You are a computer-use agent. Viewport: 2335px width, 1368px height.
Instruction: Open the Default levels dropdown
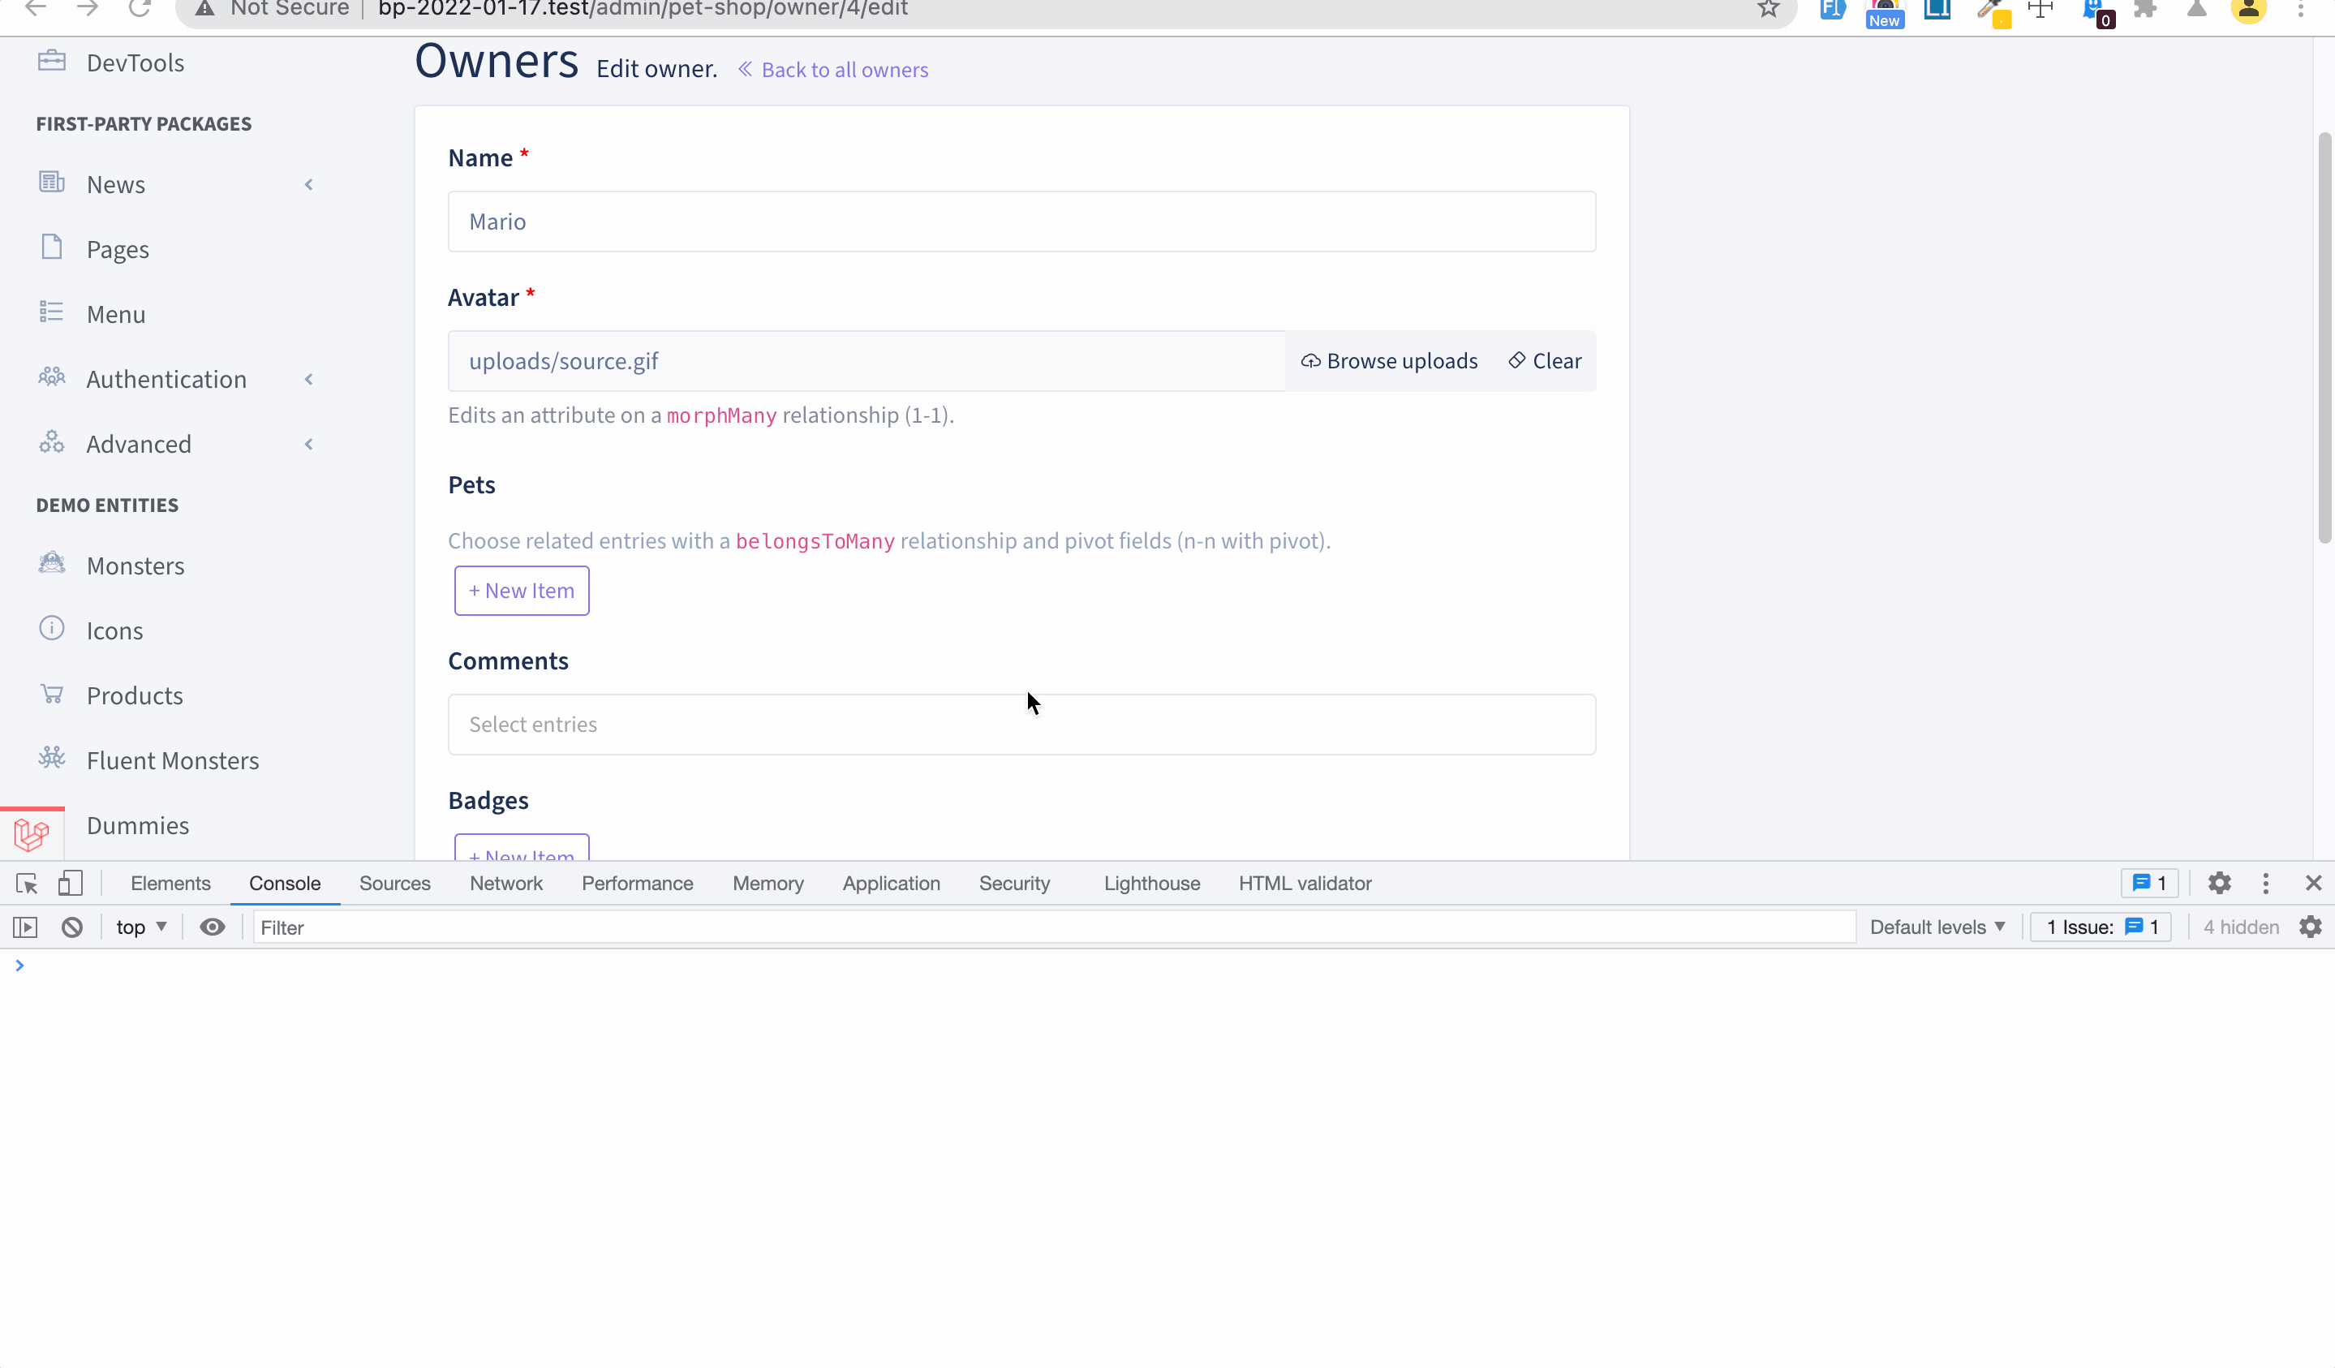click(1937, 927)
